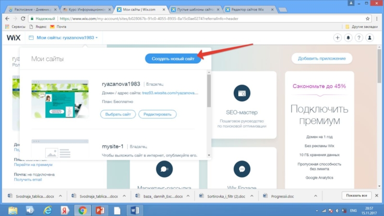Screen dimensions: 384x216
Task: Click the Создать новый сайт button
Action: pyautogui.click(x=173, y=58)
